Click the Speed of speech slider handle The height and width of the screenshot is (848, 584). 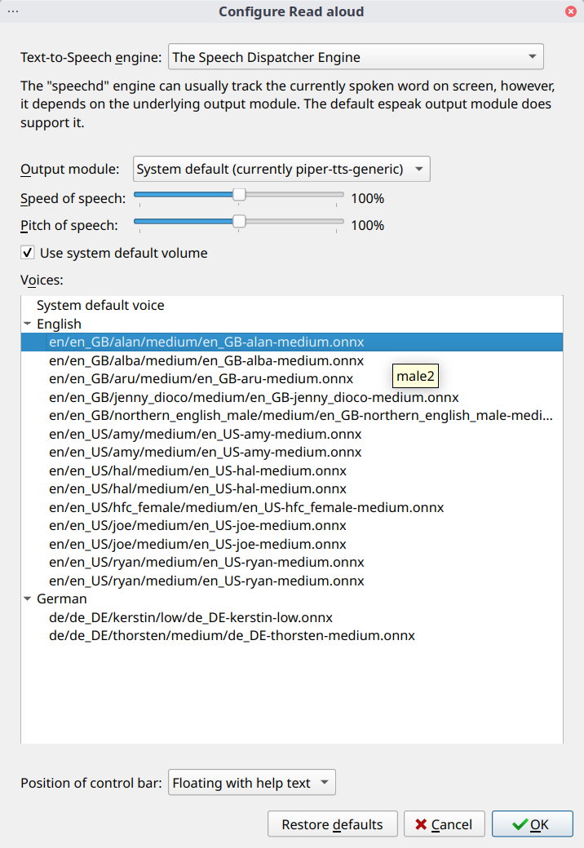point(239,195)
